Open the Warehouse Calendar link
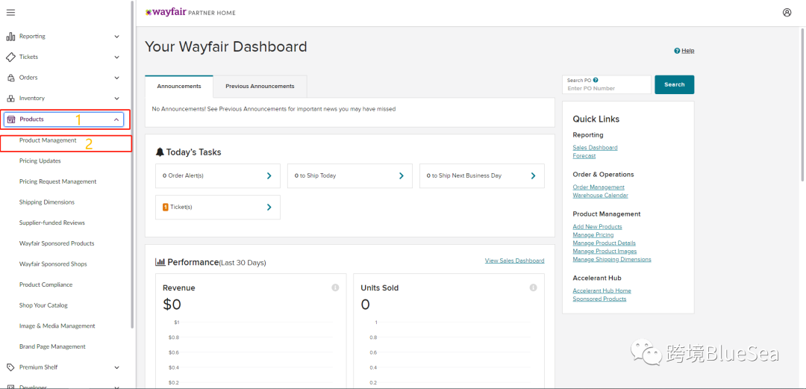Viewport: 806px width, 389px height. (600, 196)
